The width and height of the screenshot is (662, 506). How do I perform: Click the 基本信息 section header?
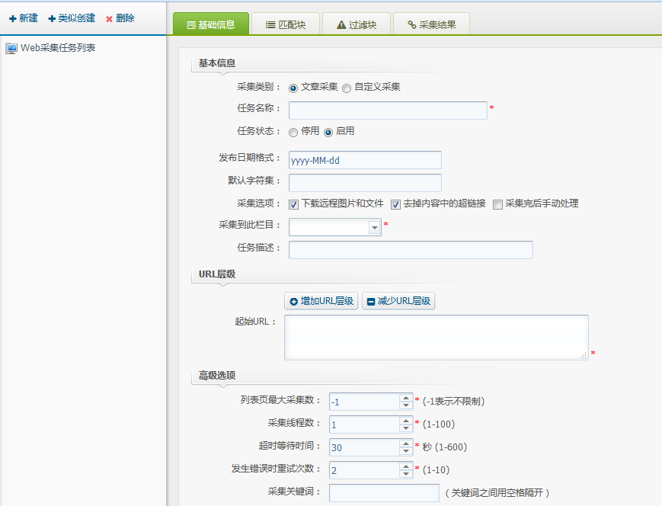217,63
